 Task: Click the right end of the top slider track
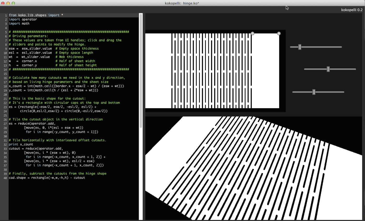pyautogui.click(x=340, y=47)
